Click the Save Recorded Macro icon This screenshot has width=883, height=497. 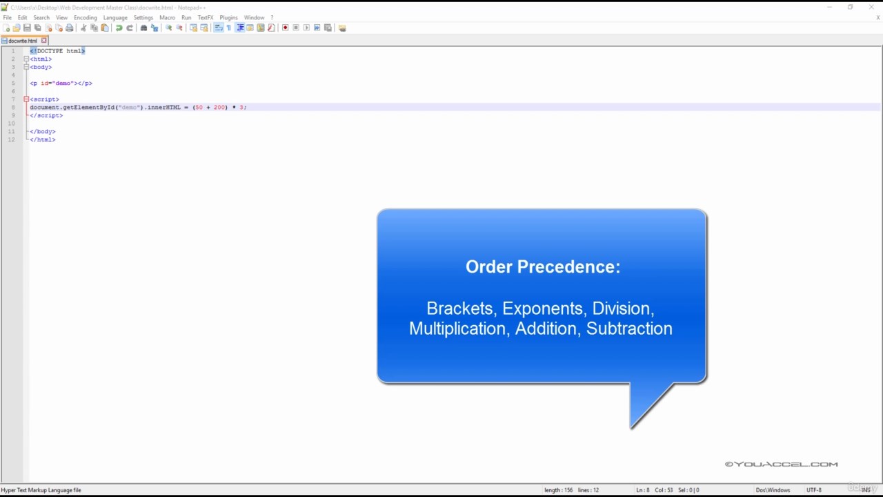[328, 28]
